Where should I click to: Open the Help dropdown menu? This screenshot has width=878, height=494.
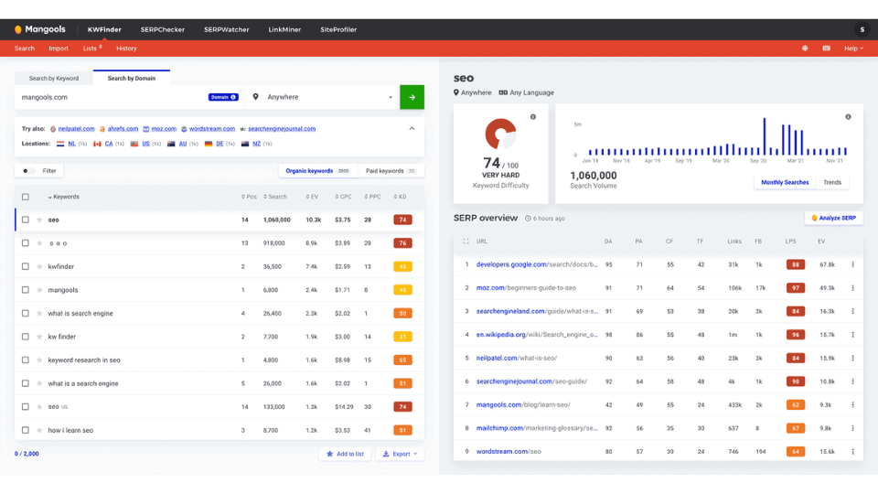(853, 48)
